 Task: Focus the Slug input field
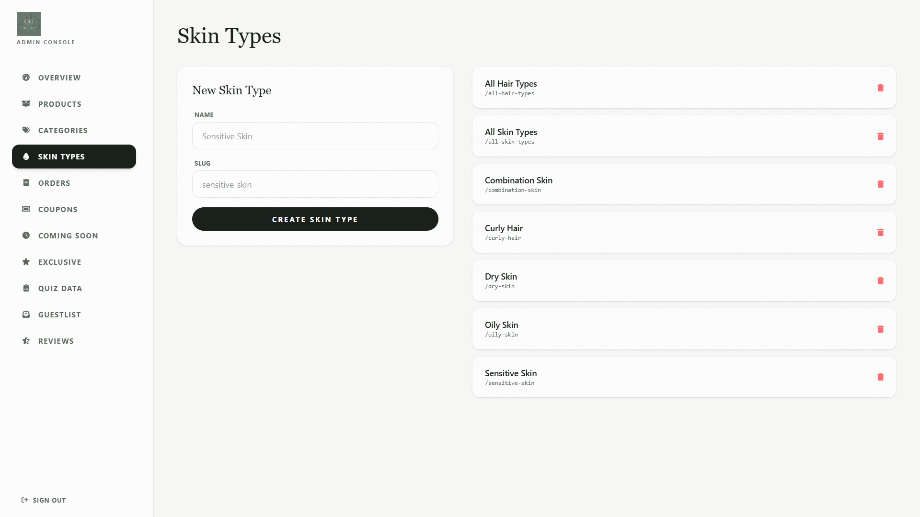[315, 184]
